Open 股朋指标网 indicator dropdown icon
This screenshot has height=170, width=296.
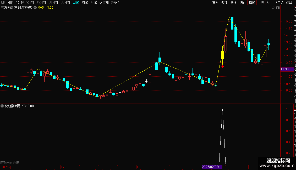coord(2,106)
